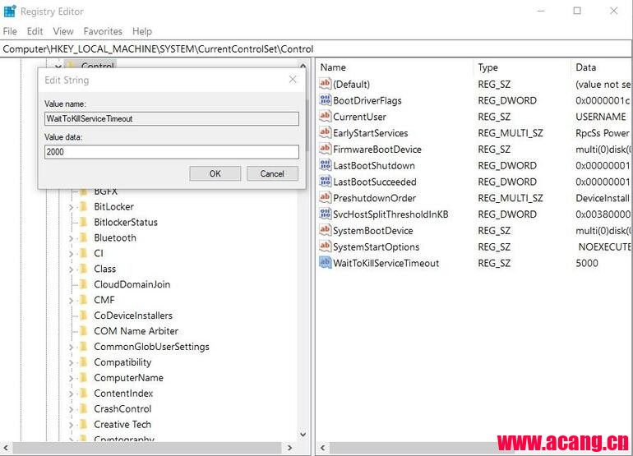Click the tree pane left scroll arrow
The image size is (633, 456).
6,448
